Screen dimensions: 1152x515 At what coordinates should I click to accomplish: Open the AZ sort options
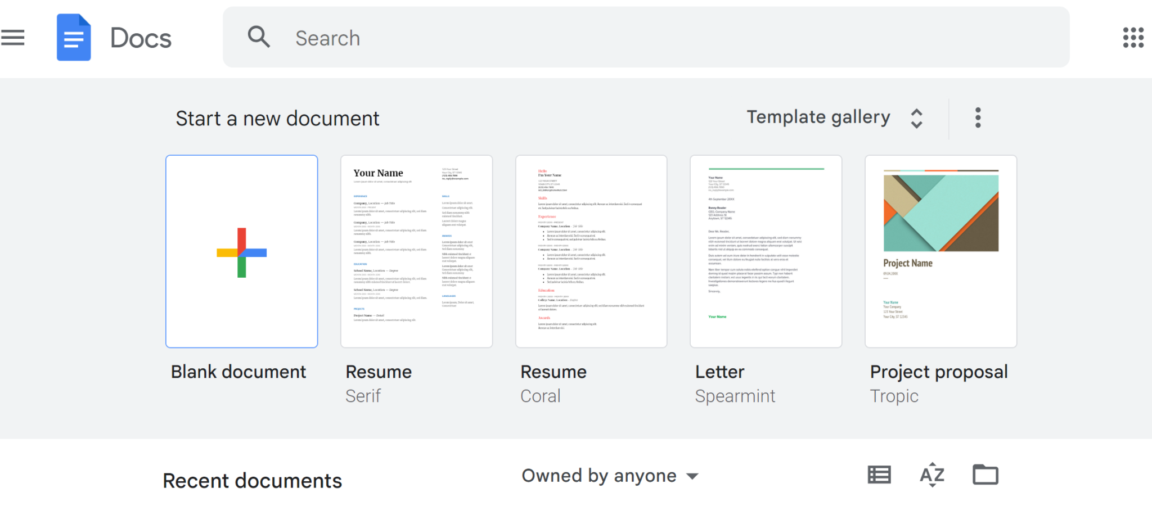click(931, 475)
